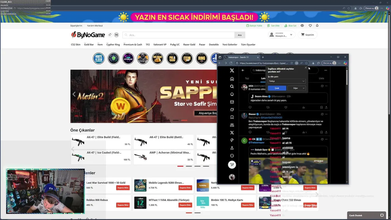Open the Ring circle category icon
This screenshot has width=391, height=220.
coord(202,58)
